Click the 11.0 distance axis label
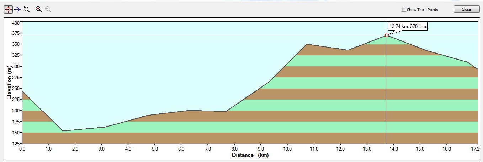This screenshot has width=483, height=162. pos(314,149)
